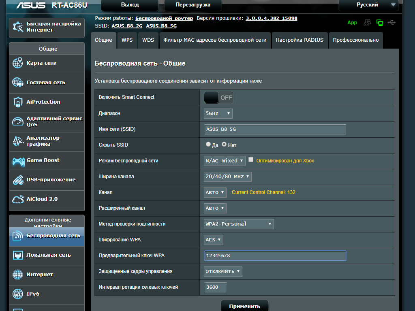The height and width of the screenshot is (311, 415).
Task: Click the App link in header
Action: [352, 23]
